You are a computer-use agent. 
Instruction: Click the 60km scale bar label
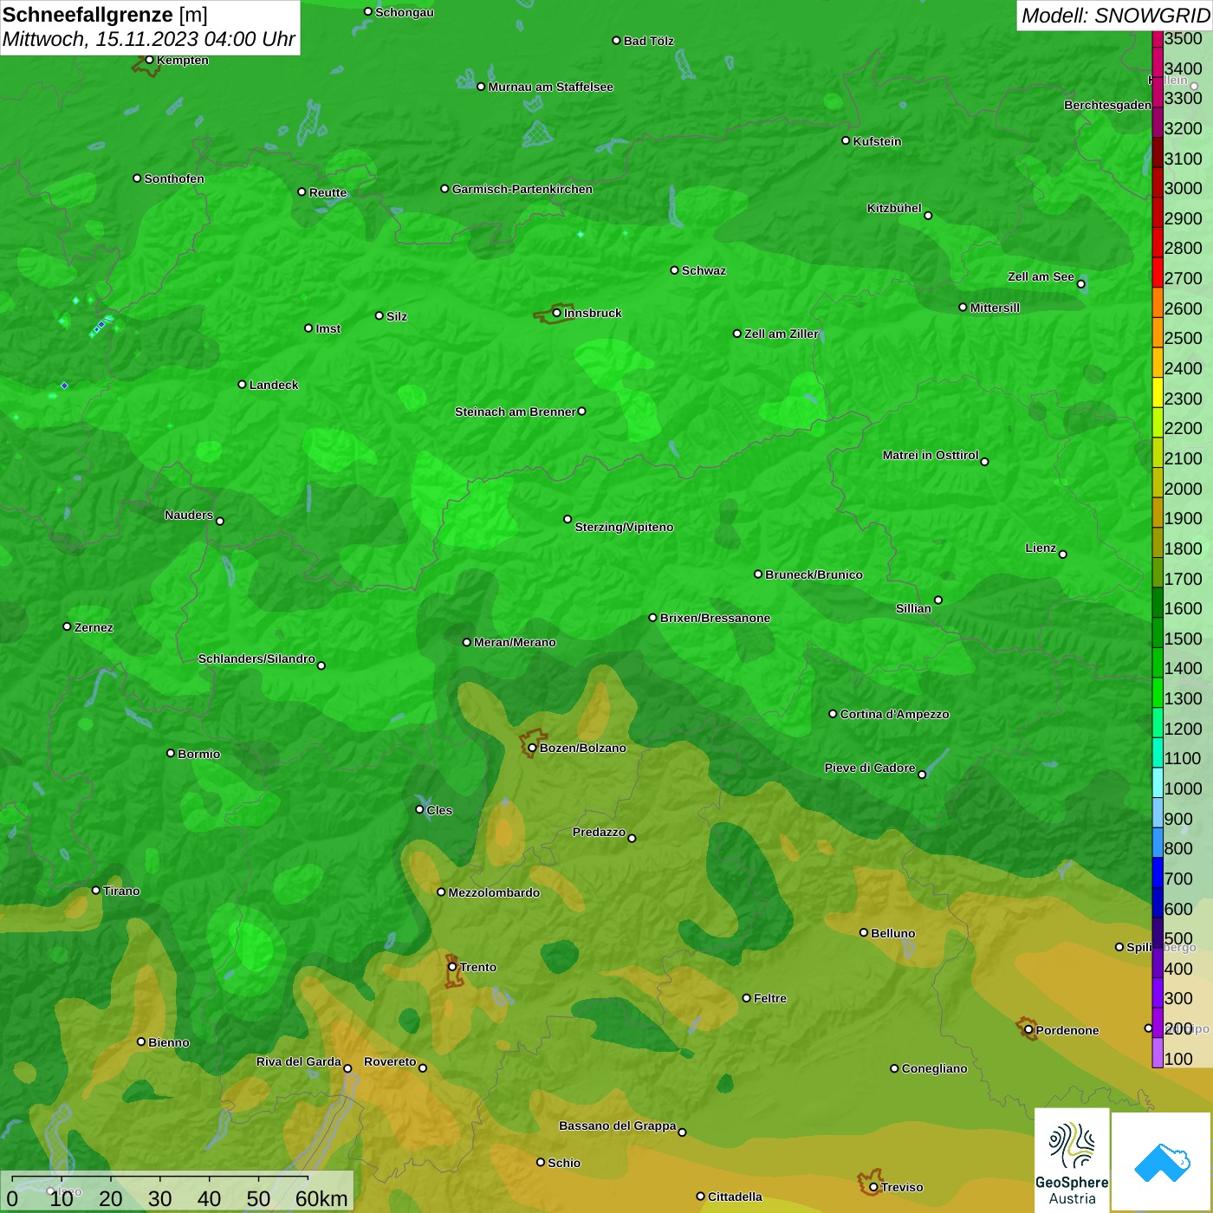[321, 1198]
